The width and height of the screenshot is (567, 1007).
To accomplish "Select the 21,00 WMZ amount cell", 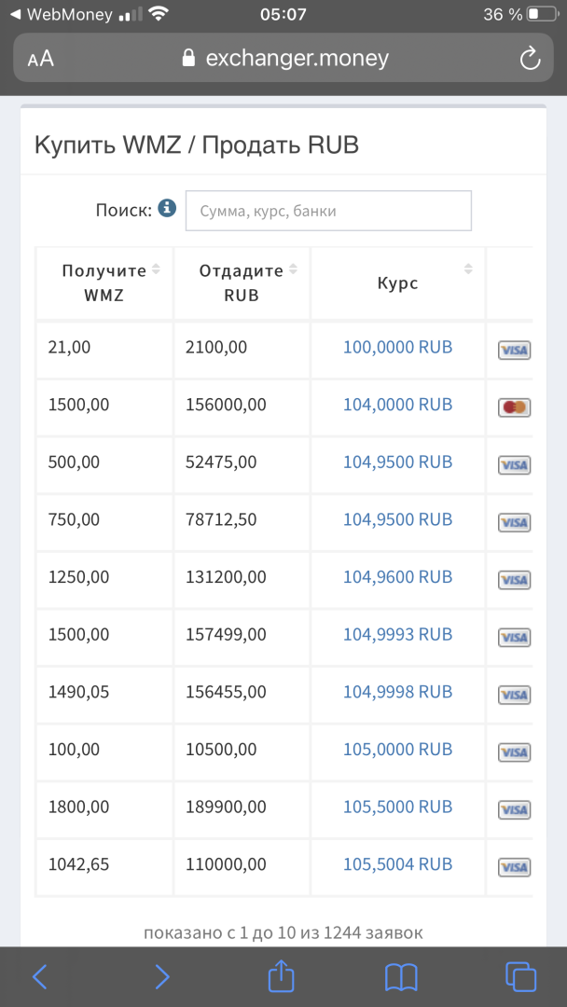I will click(x=104, y=350).
